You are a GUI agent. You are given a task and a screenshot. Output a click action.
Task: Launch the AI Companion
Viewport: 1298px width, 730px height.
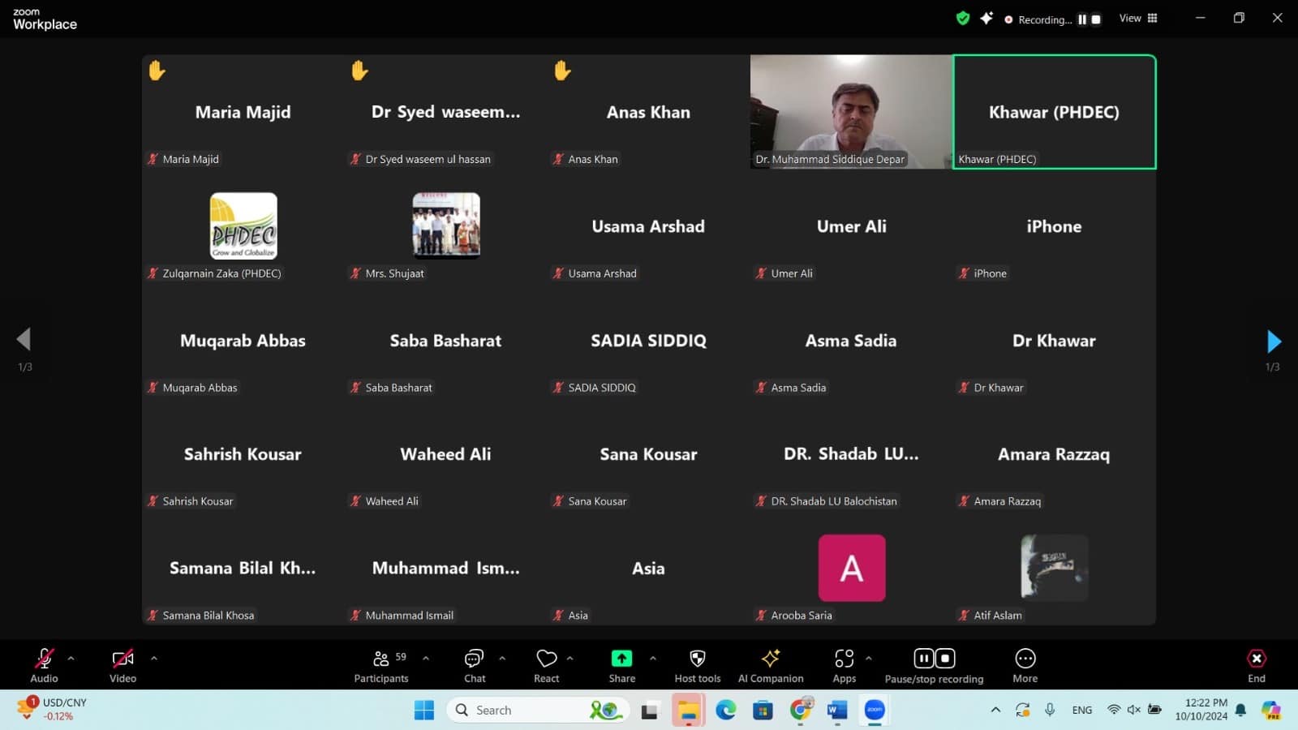(x=770, y=665)
